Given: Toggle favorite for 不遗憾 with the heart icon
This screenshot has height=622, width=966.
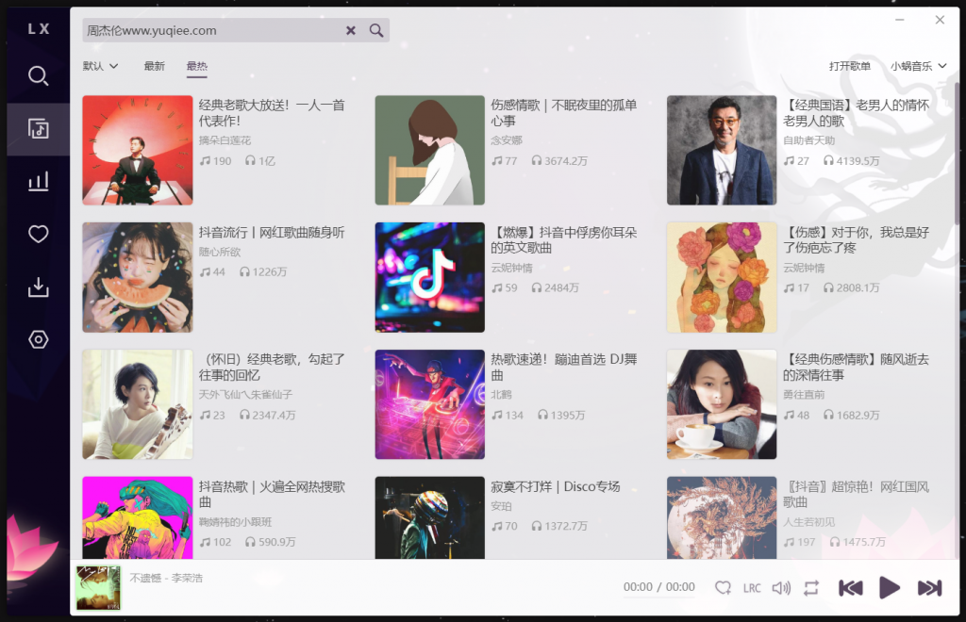Looking at the screenshot, I should click(x=723, y=587).
